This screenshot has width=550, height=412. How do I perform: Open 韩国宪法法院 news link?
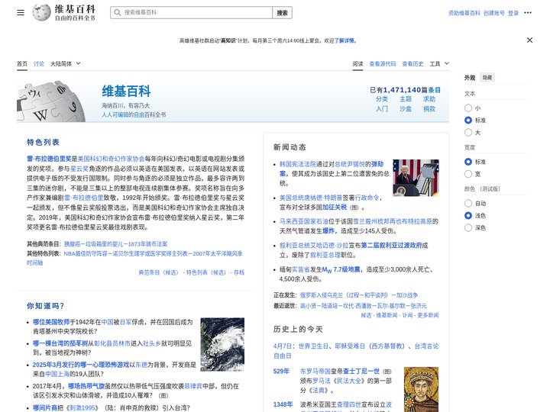(298, 164)
